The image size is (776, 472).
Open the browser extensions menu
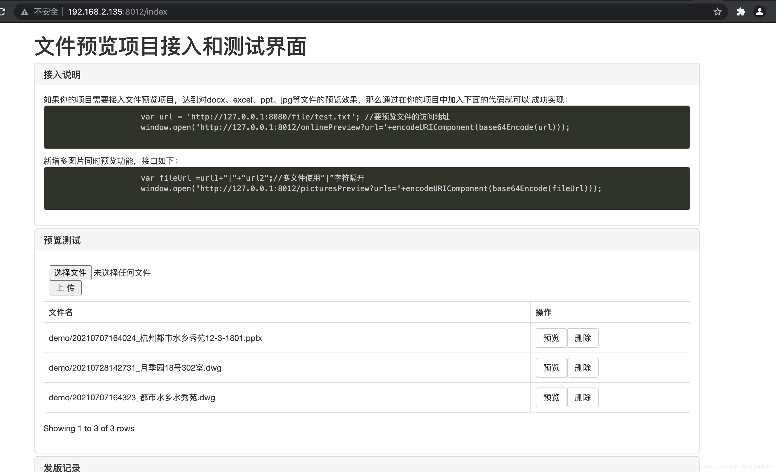[x=741, y=12]
